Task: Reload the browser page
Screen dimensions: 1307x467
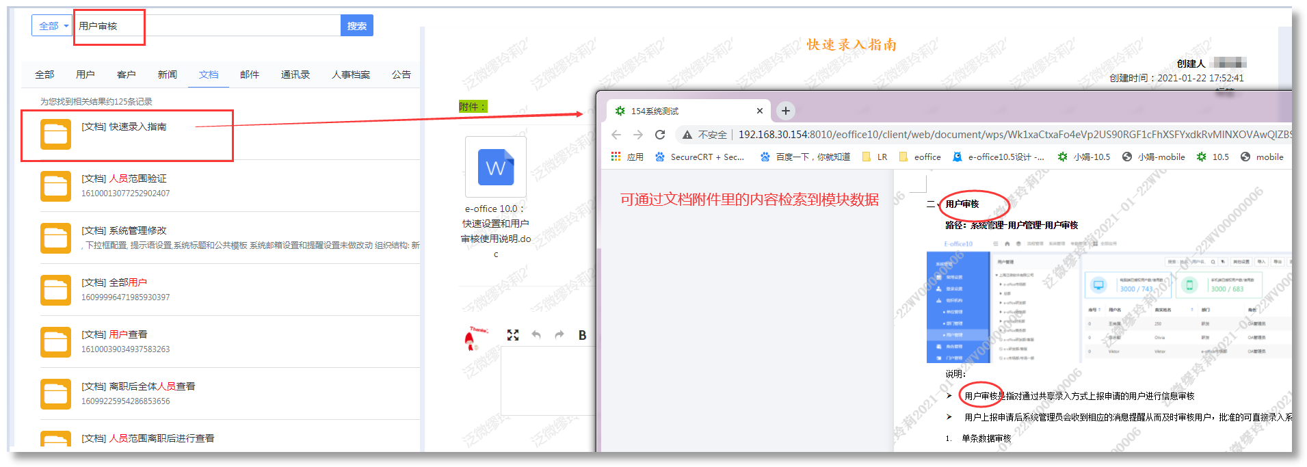Action: tap(660, 135)
